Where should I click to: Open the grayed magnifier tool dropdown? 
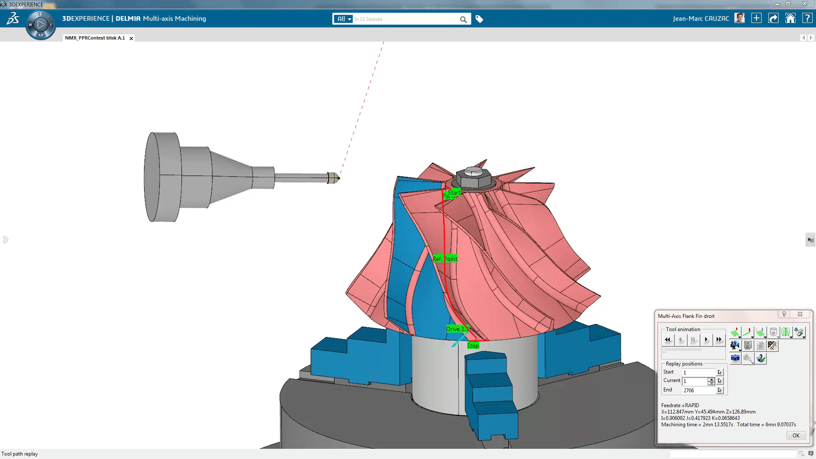[x=748, y=358]
